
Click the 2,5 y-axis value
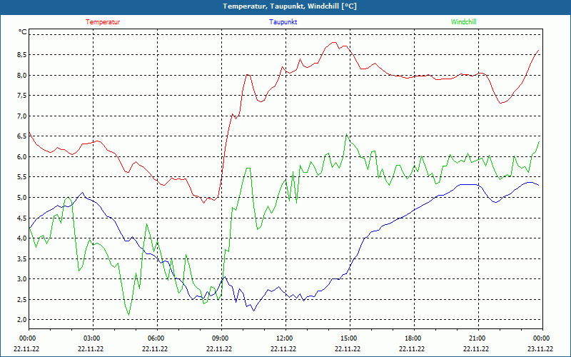21,299
